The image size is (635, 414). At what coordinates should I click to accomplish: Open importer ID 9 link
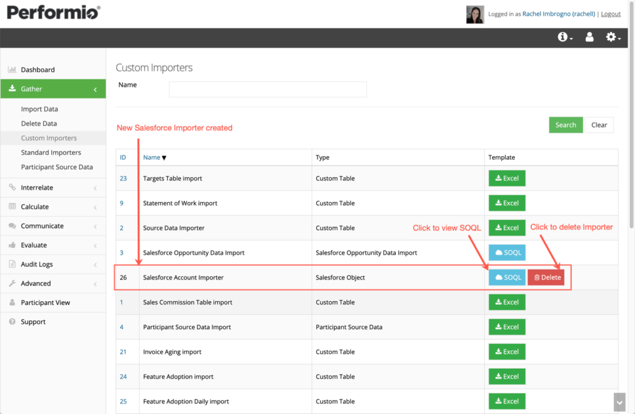[x=122, y=203]
